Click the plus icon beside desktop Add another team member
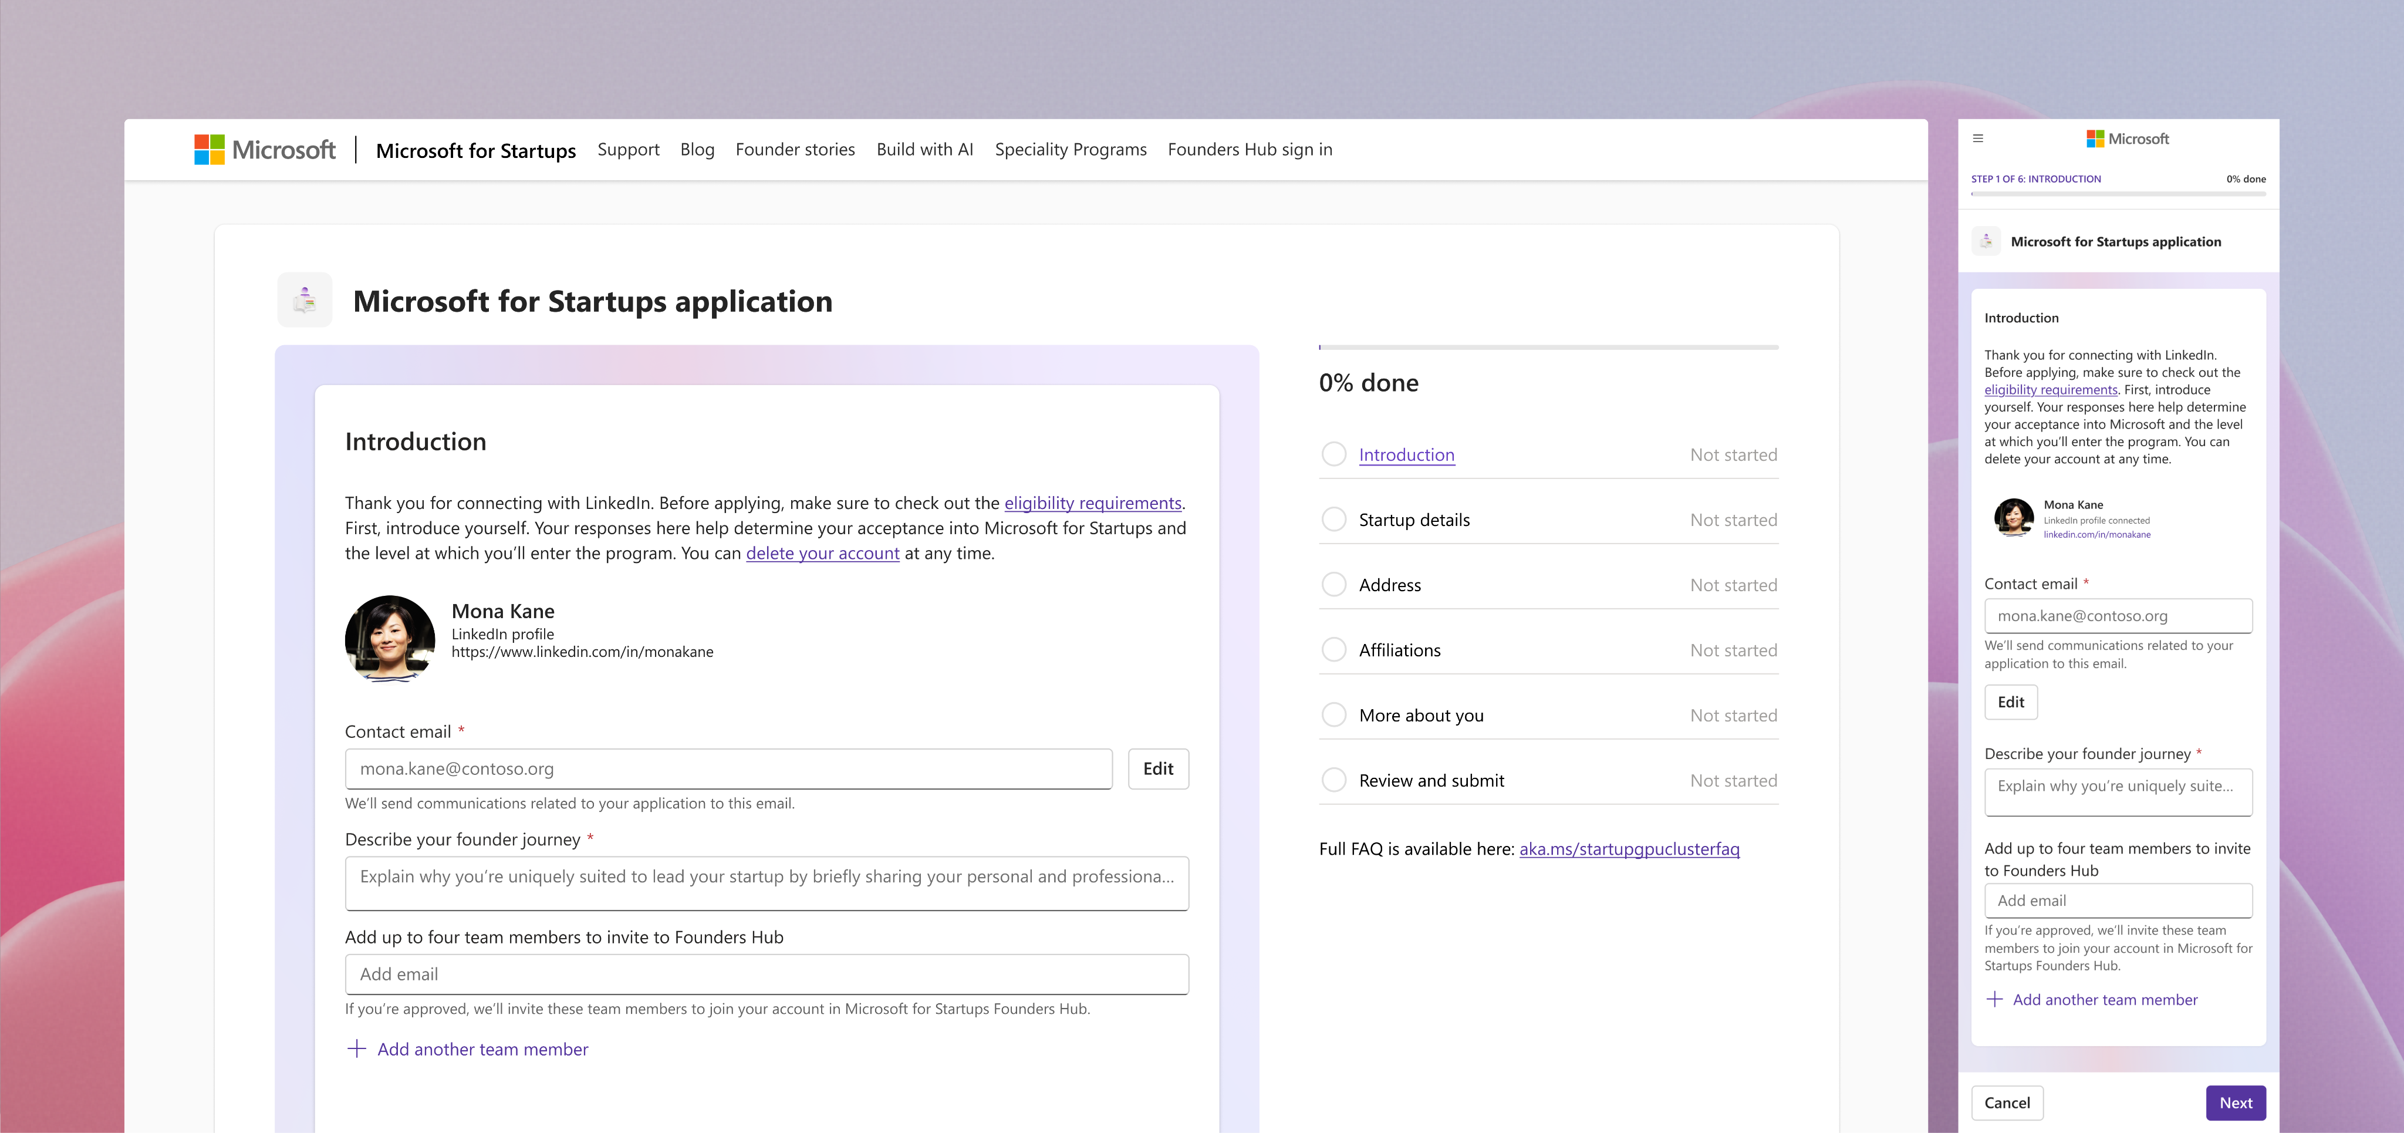Image resolution: width=2404 pixels, height=1133 pixels. point(356,1049)
